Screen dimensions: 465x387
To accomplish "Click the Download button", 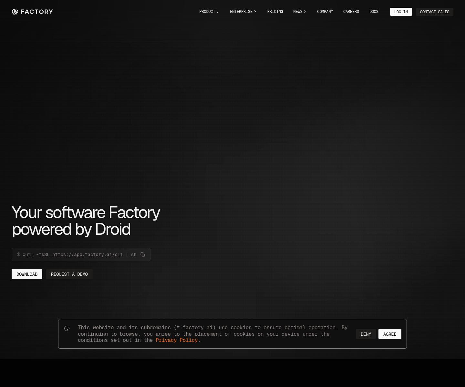I will tap(27, 274).
